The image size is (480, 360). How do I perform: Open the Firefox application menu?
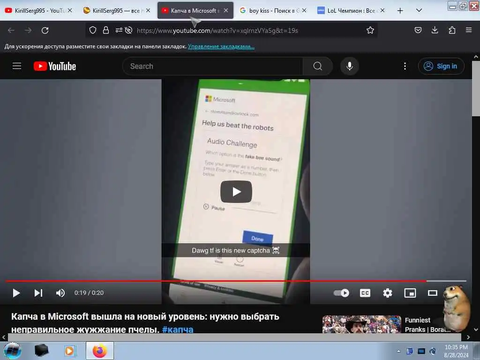[469, 30]
